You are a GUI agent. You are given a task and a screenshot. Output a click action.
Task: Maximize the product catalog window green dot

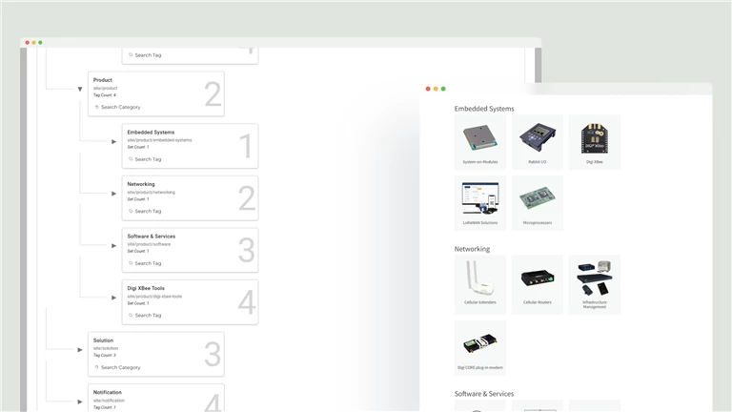coord(443,89)
